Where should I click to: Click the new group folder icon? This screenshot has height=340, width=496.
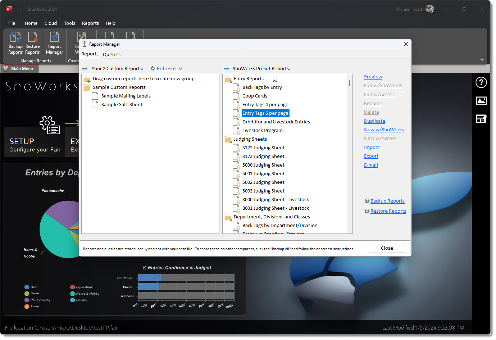87,79
